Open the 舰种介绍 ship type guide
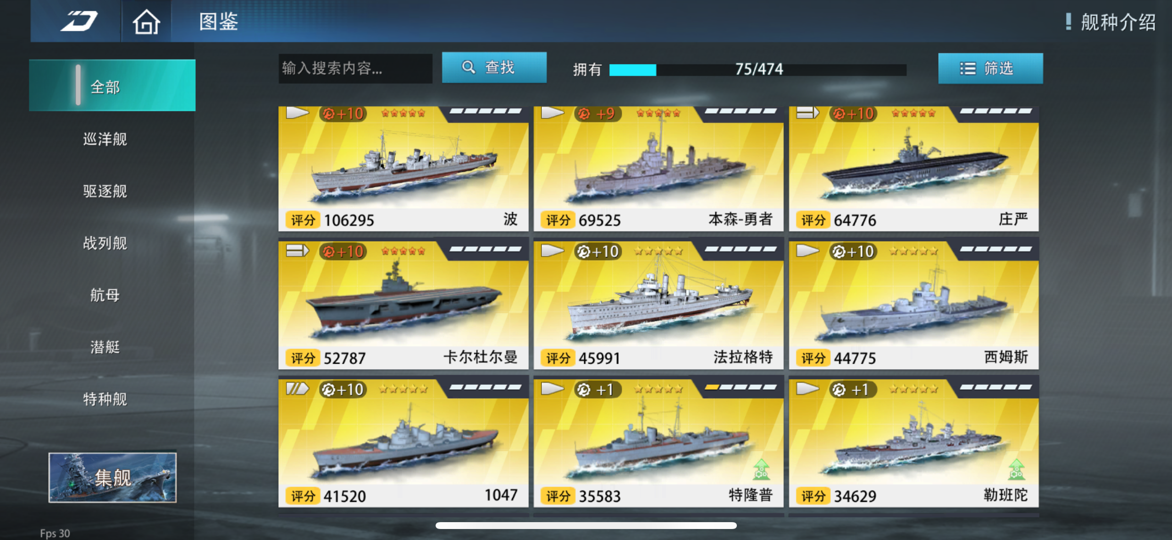 (1118, 22)
